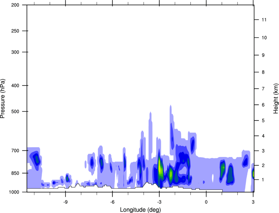Click longitude tick label -3

159,202
